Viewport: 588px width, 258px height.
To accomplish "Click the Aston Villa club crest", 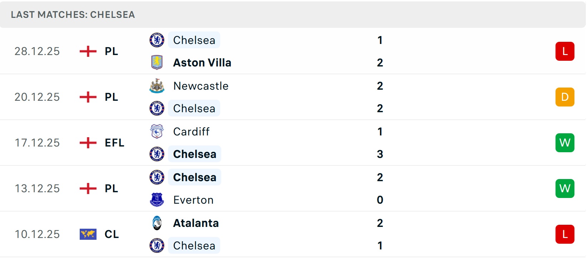I will (157, 63).
